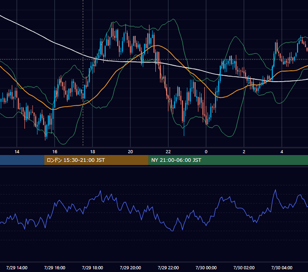Click the 7/29 16:00 date label

pos(55,267)
